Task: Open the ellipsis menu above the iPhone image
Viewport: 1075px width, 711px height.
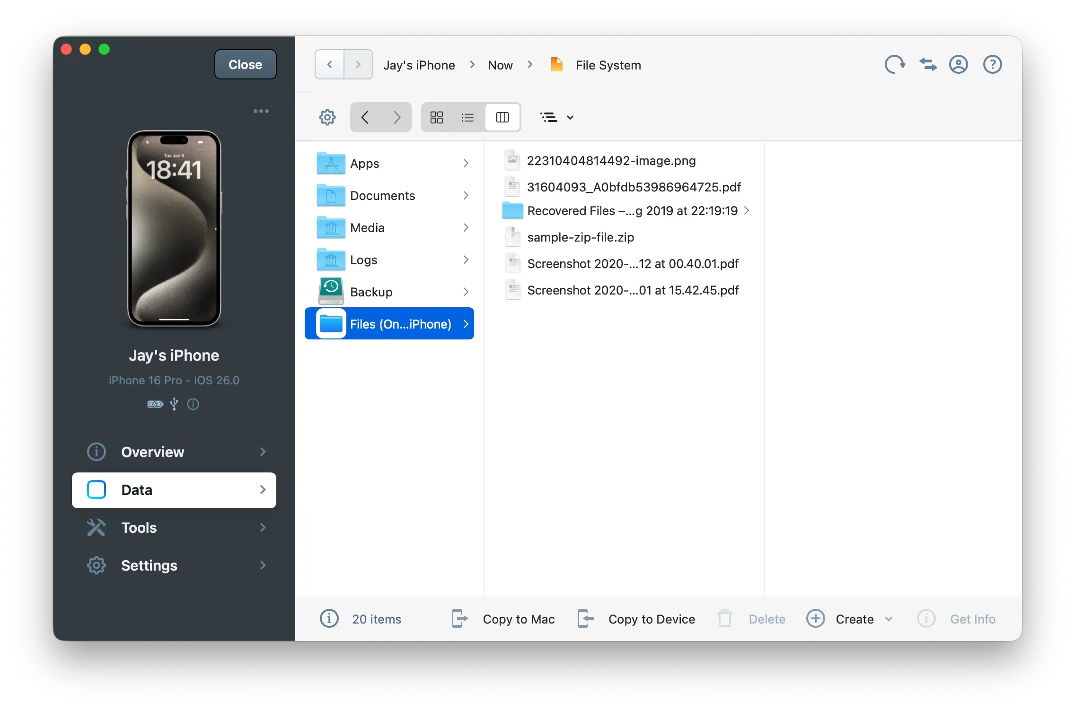Action: [x=261, y=111]
